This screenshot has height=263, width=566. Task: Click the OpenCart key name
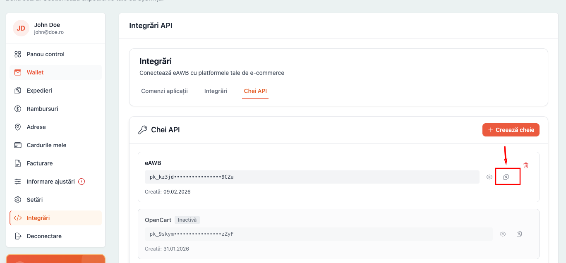point(158,220)
